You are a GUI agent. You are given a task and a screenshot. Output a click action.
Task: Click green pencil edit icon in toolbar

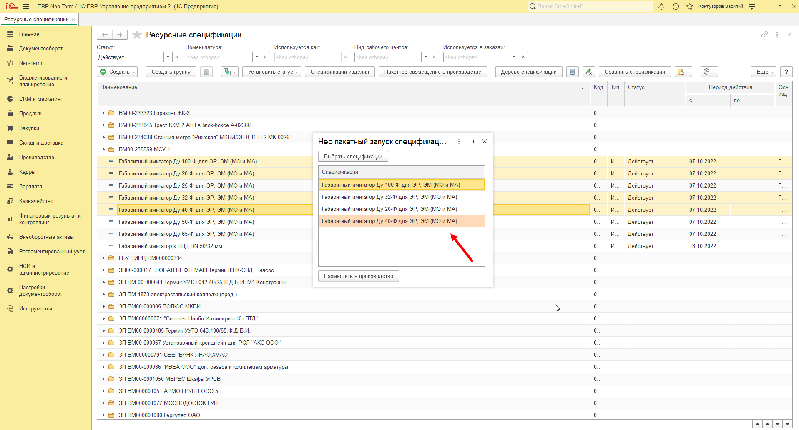tap(588, 72)
